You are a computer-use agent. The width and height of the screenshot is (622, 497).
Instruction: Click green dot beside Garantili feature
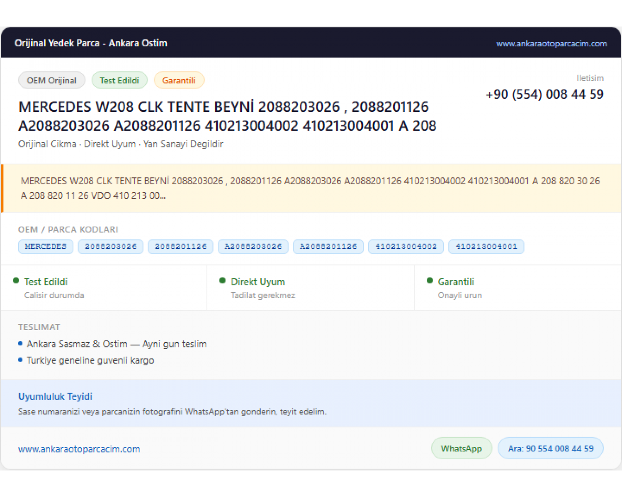[430, 281]
